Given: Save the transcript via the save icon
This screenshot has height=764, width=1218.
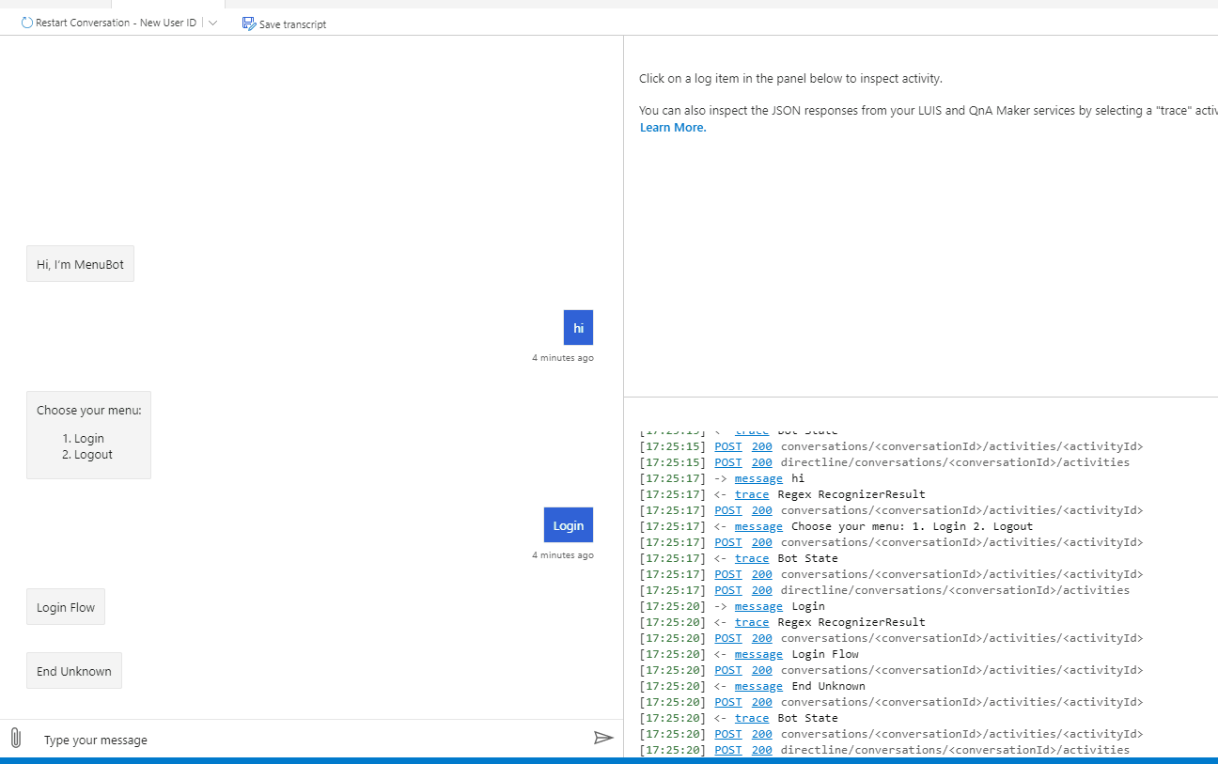Looking at the screenshot, I should click(248, 23).
